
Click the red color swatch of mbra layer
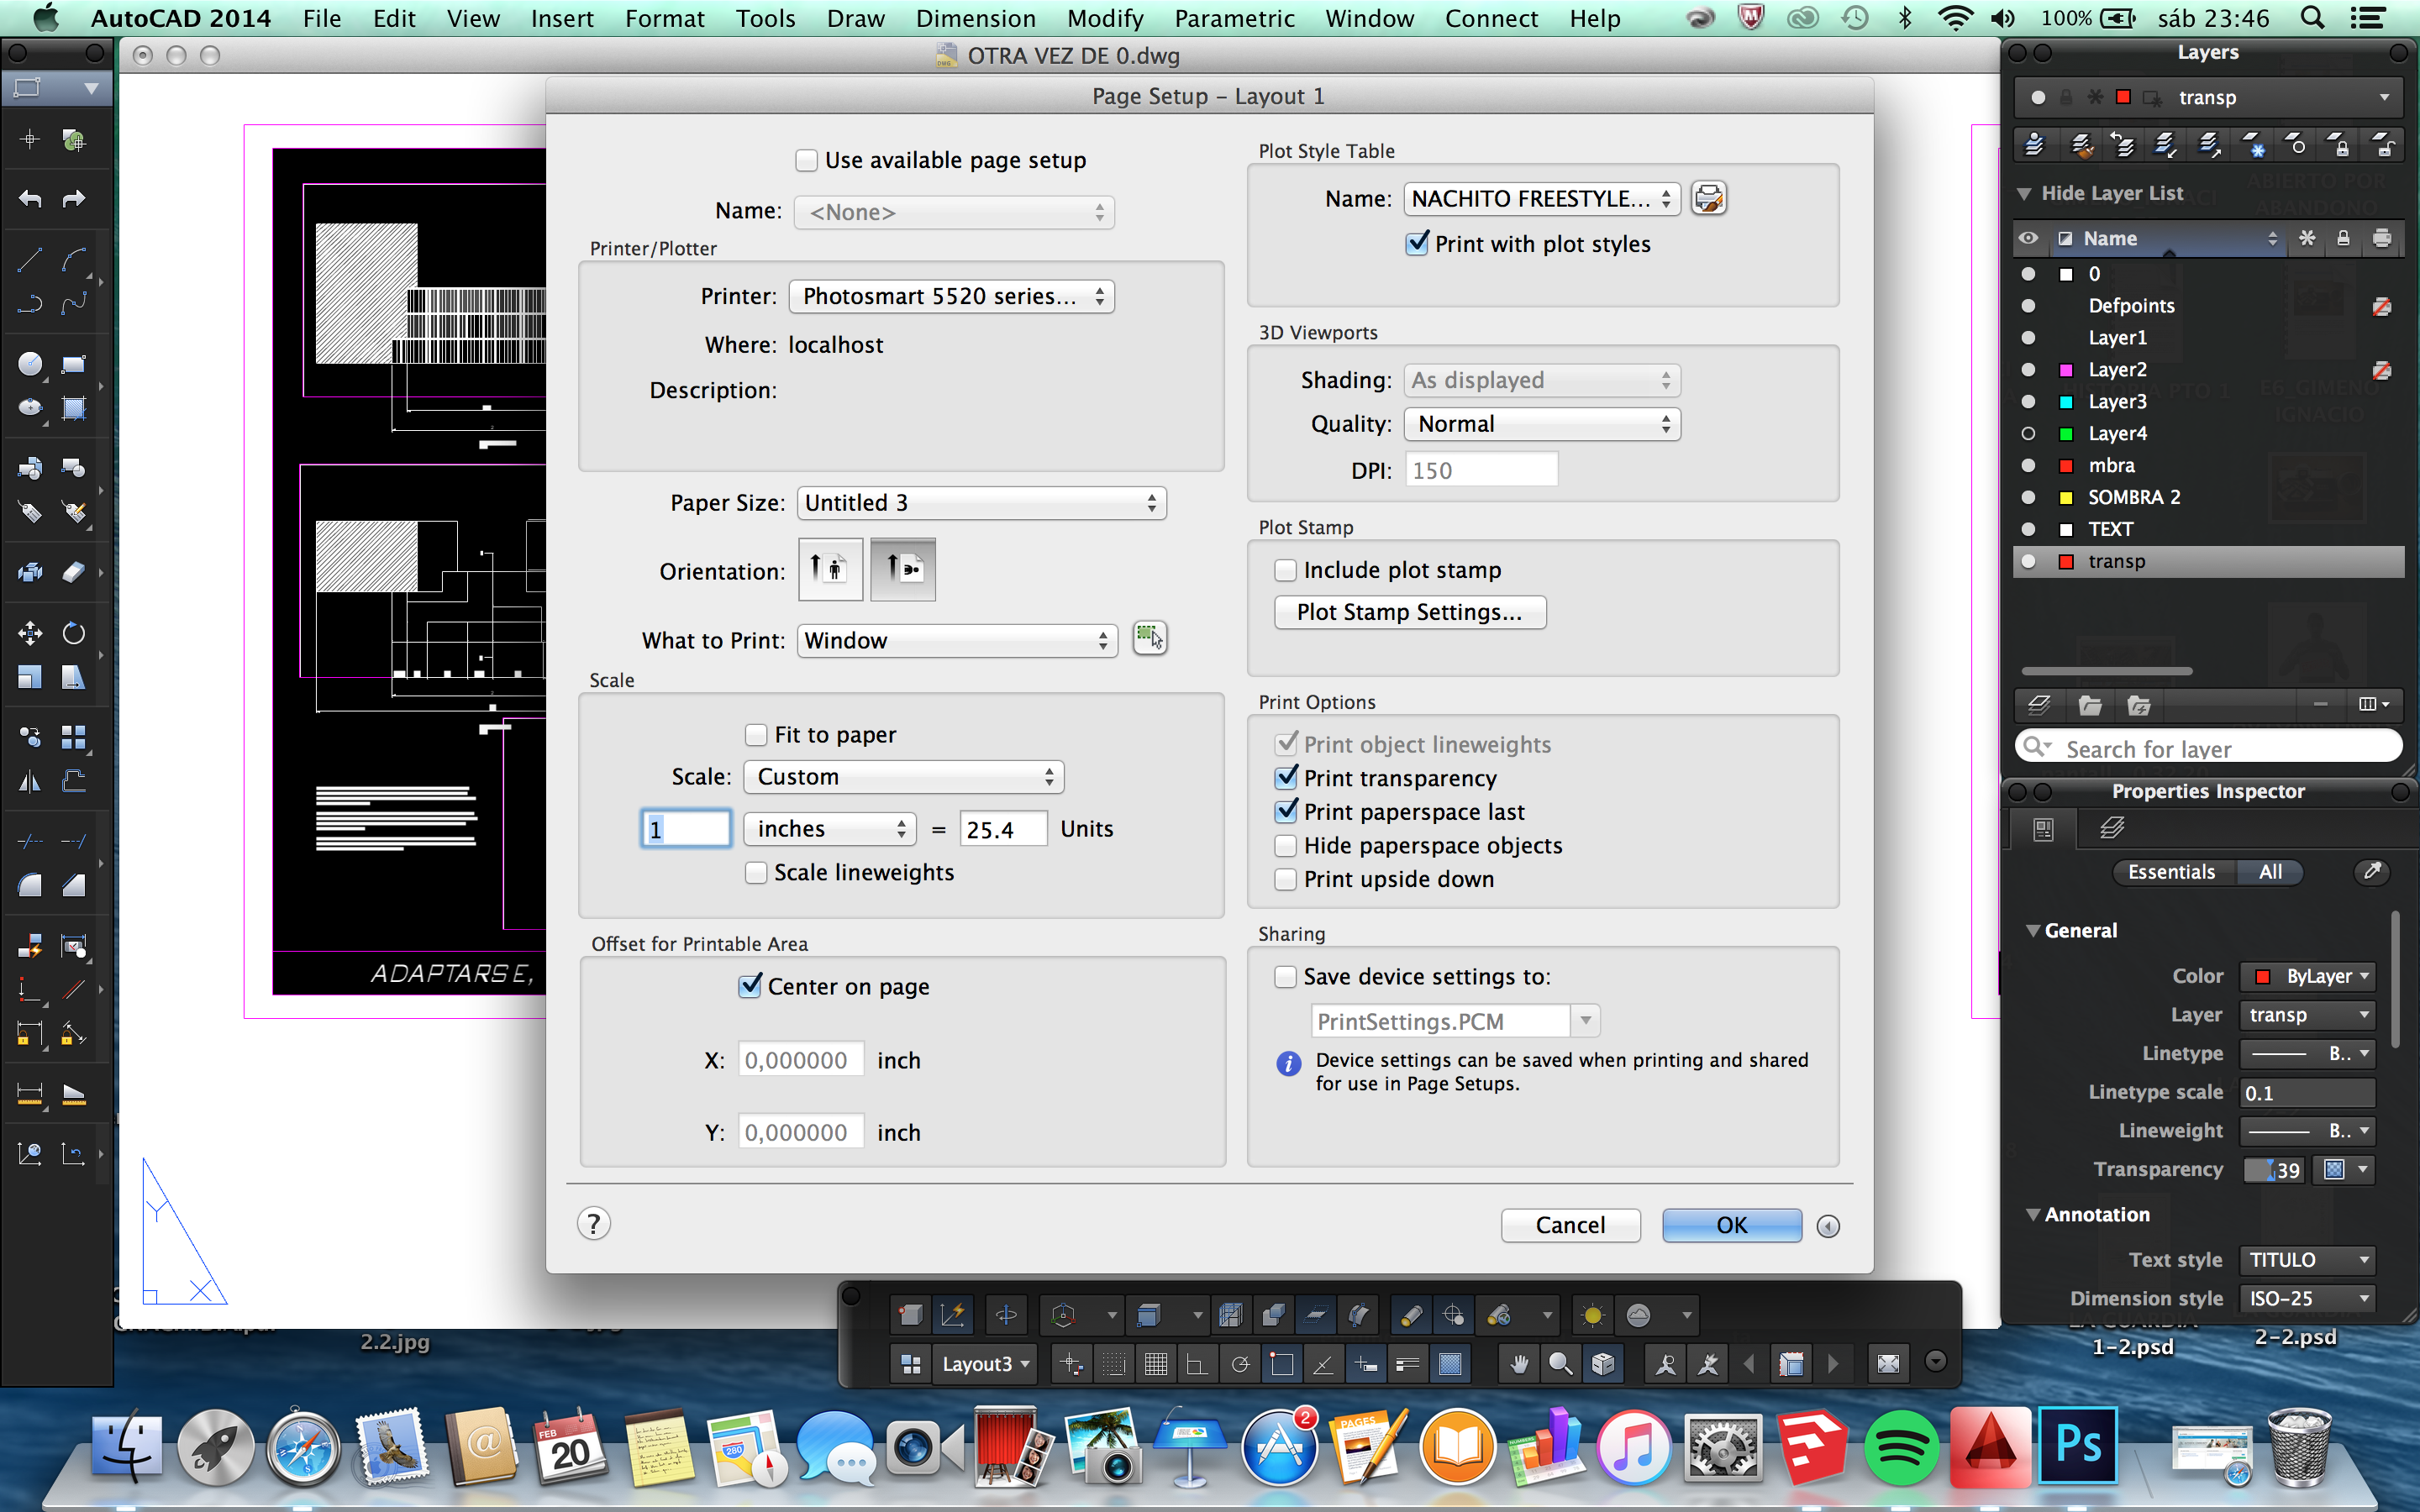pos(2066,465)
